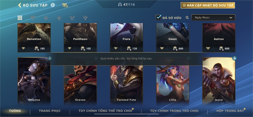This screenshot has width=253, height=117.
Task: Select the all-champions grid filter icon
Action: (20, 18)
